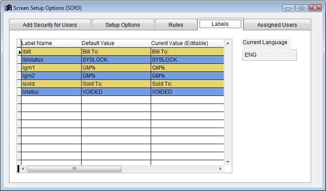This screenshot has height=191, width=326.
Task: Maximize the Screen Setup Options window
Action: point(301,8)
